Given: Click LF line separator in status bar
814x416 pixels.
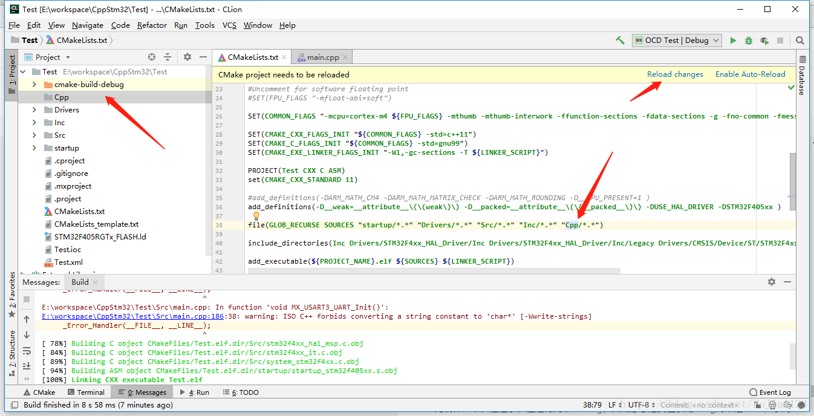Looking at the screenshot, I should [x=614, y=405].
